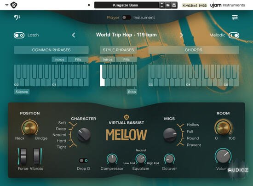
Task: Select Full mic setting
Action: click(x=190, y=132)
